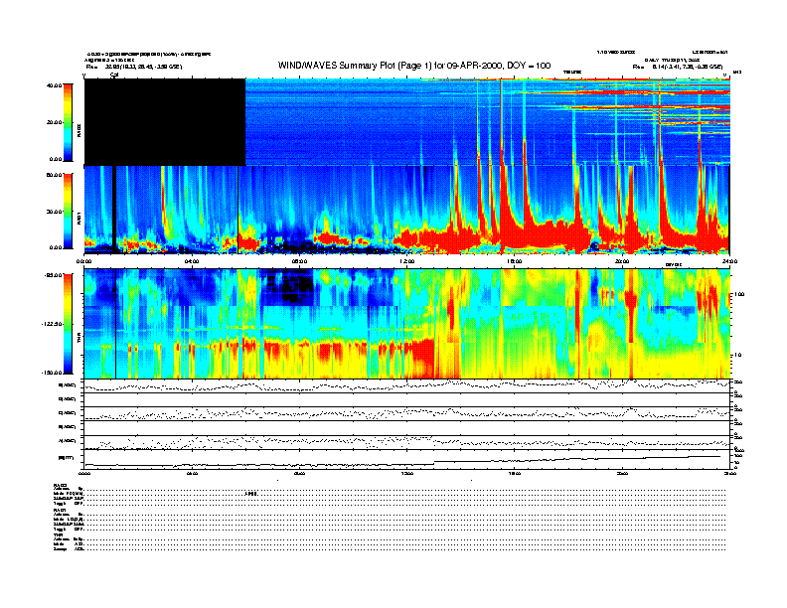Select the TNR color scale bar

[x=68, y=324]
